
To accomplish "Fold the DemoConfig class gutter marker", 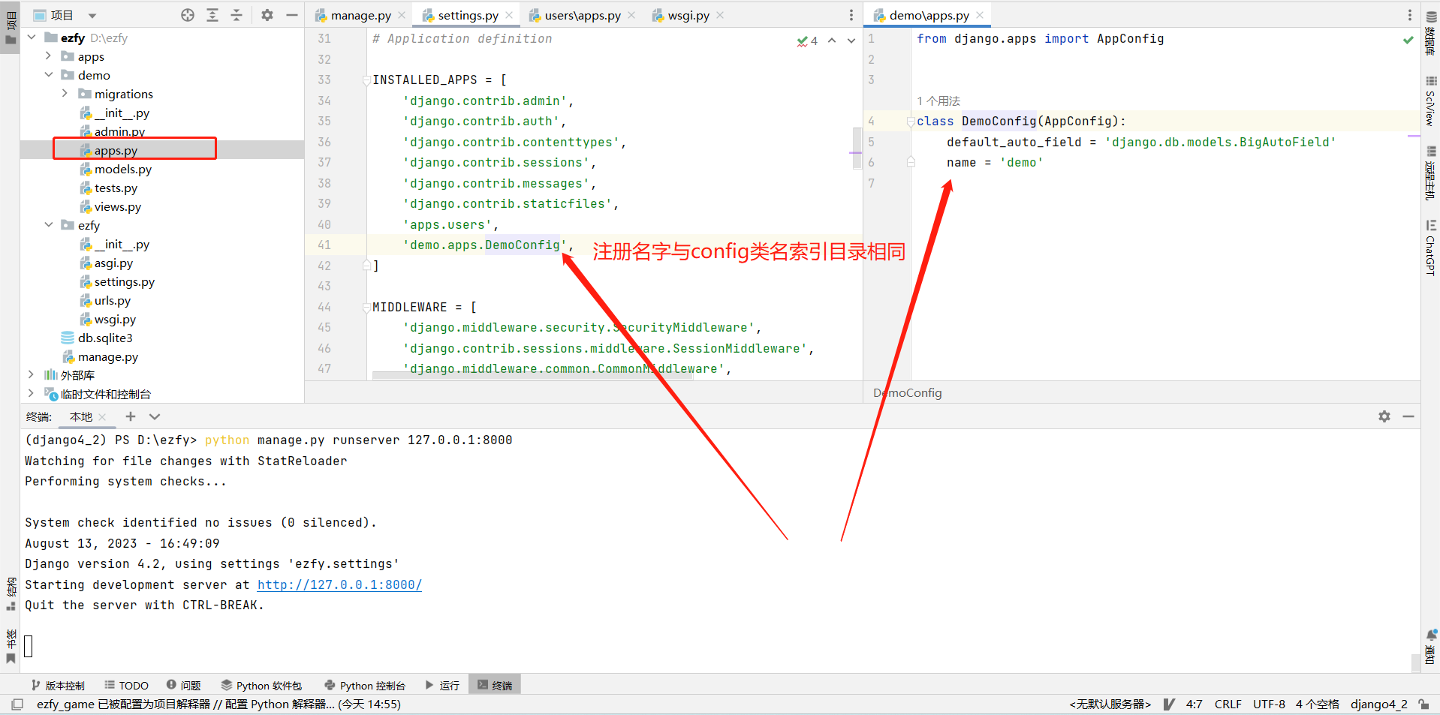I will 910,122.
